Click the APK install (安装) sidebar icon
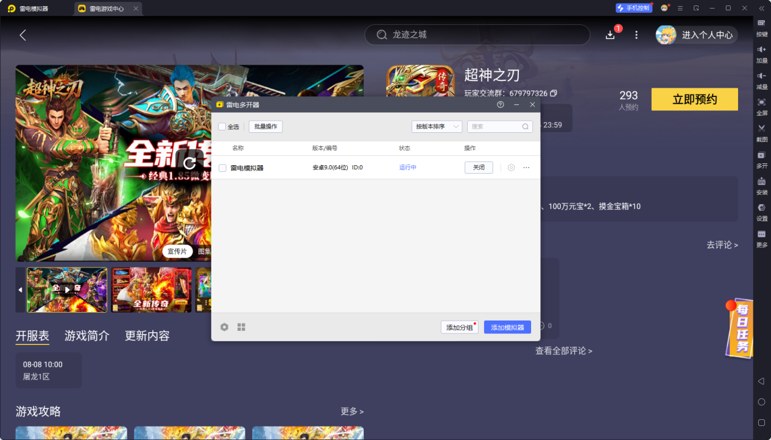 (x=761, y=186)
